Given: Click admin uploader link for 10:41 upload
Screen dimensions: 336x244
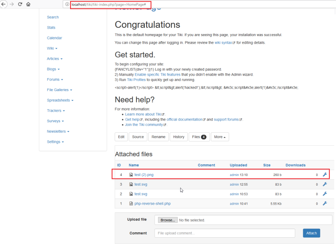Looking at the screenshot, I should coord(234,204).
